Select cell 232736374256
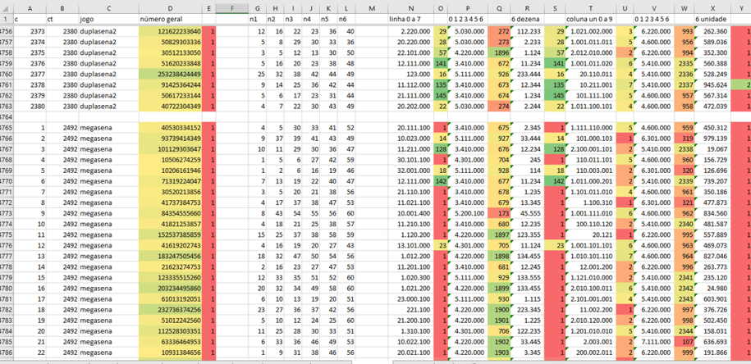751x364 pixels. pyautogui.click(x=170, y=310)
